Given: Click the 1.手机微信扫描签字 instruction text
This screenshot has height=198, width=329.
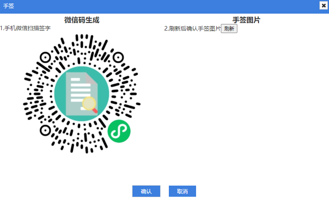Looking at the screenshot, I should [x=26, y=28].
